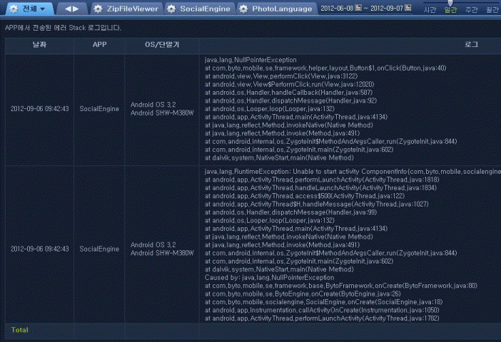Screen dimensions: 501x342
Task: Click the line View$PerformClick.run(View.java:12020)
Action: 290,84
